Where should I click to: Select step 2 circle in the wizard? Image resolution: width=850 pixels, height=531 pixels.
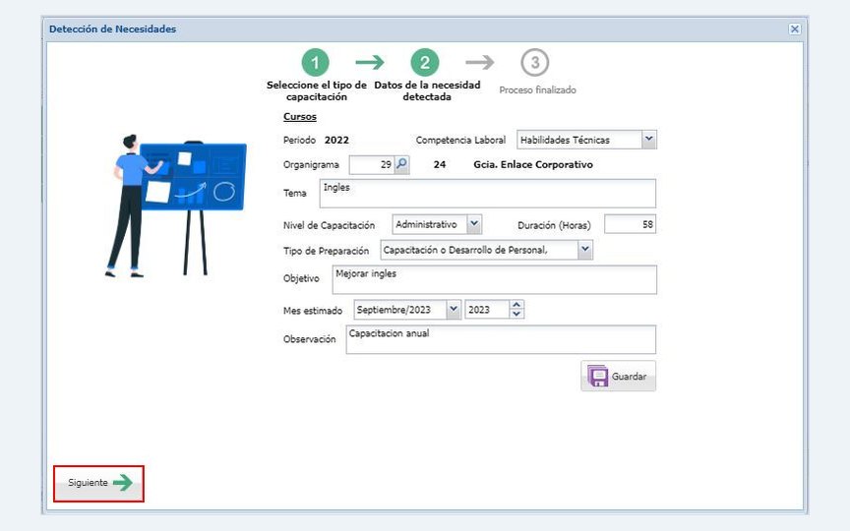coord(425,63)
